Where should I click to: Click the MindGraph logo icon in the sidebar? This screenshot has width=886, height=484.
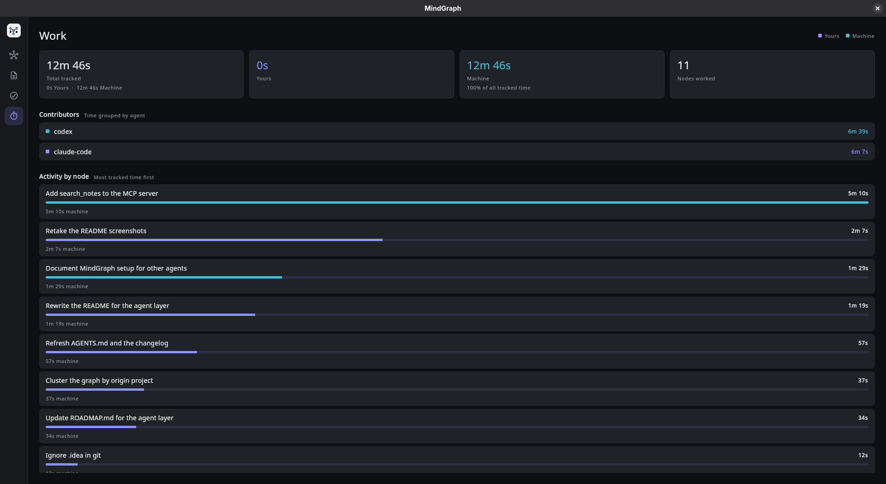14,30
